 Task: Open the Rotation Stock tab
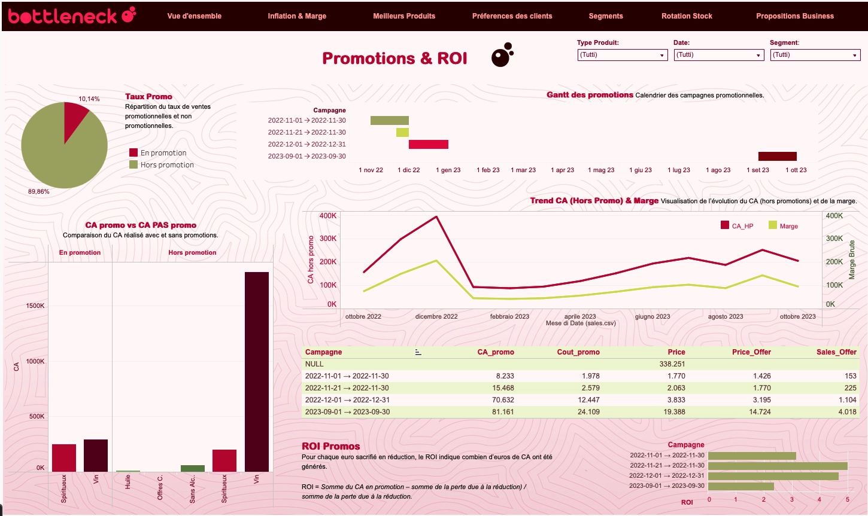[687, 16]
